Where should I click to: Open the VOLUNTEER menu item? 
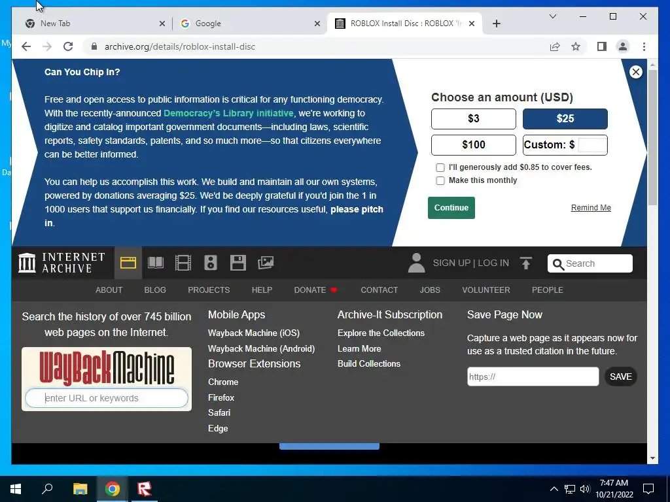[x=486, y=290]
